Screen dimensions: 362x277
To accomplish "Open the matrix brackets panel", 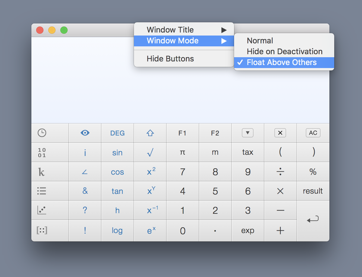I will tap(42, 231).
